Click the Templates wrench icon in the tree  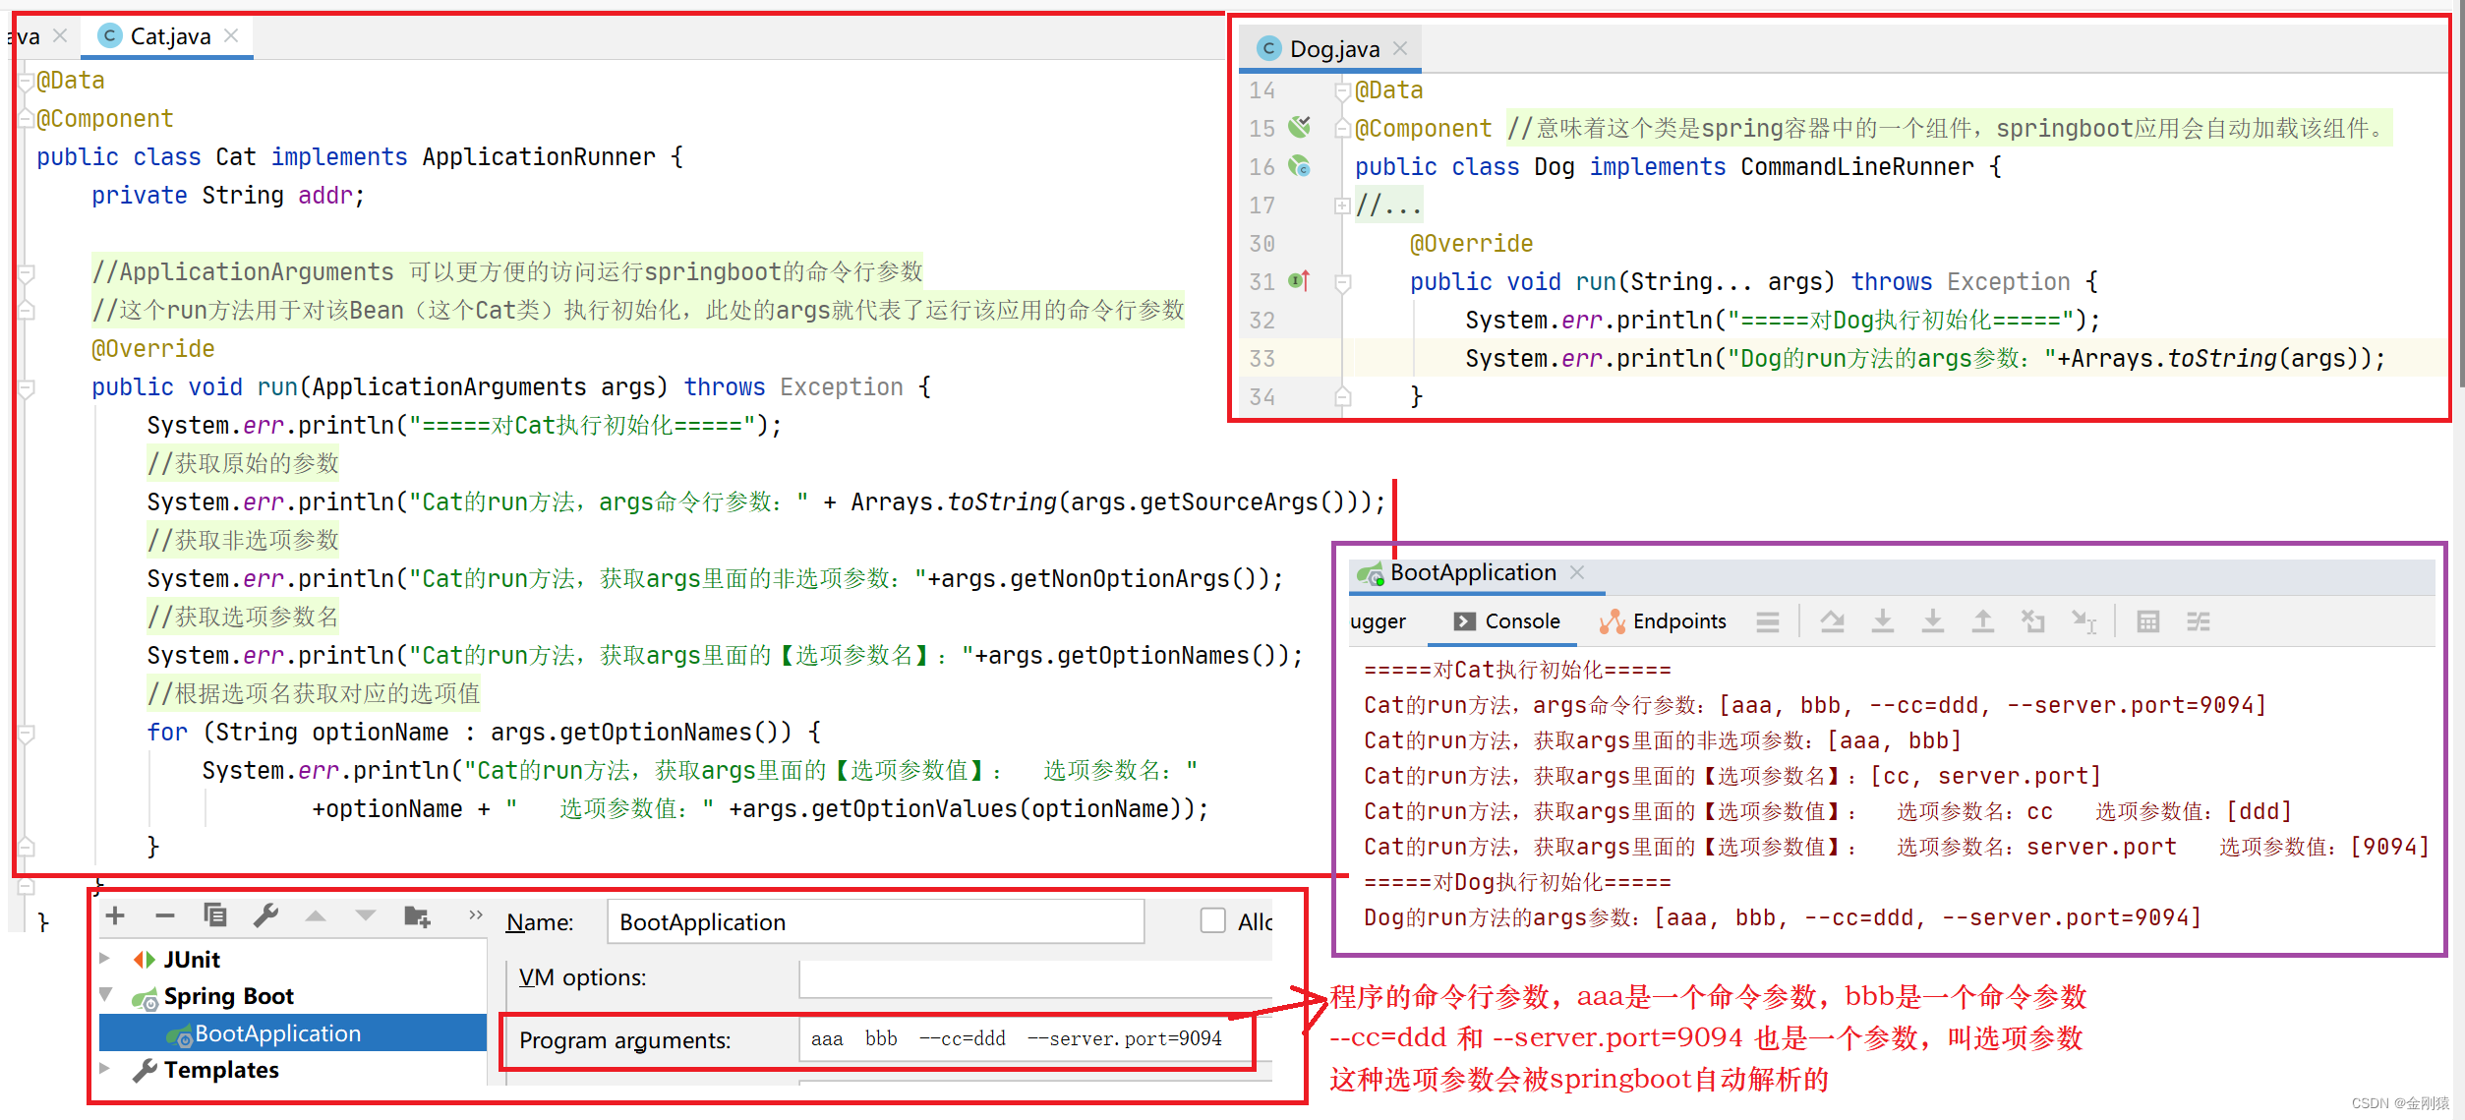tap(145, 1071)
